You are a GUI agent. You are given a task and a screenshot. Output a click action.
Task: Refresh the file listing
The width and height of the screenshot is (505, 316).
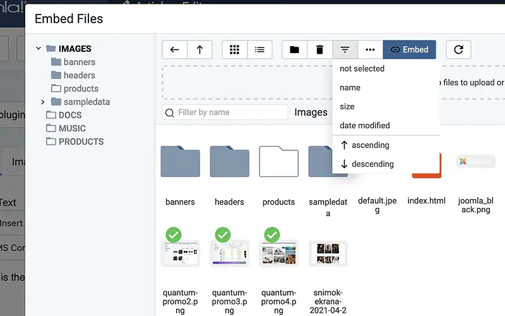click(458, 50)
